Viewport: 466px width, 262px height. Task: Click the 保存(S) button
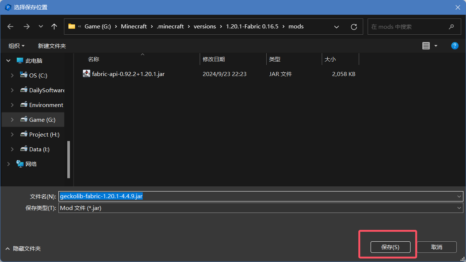(x=390, y=247)
